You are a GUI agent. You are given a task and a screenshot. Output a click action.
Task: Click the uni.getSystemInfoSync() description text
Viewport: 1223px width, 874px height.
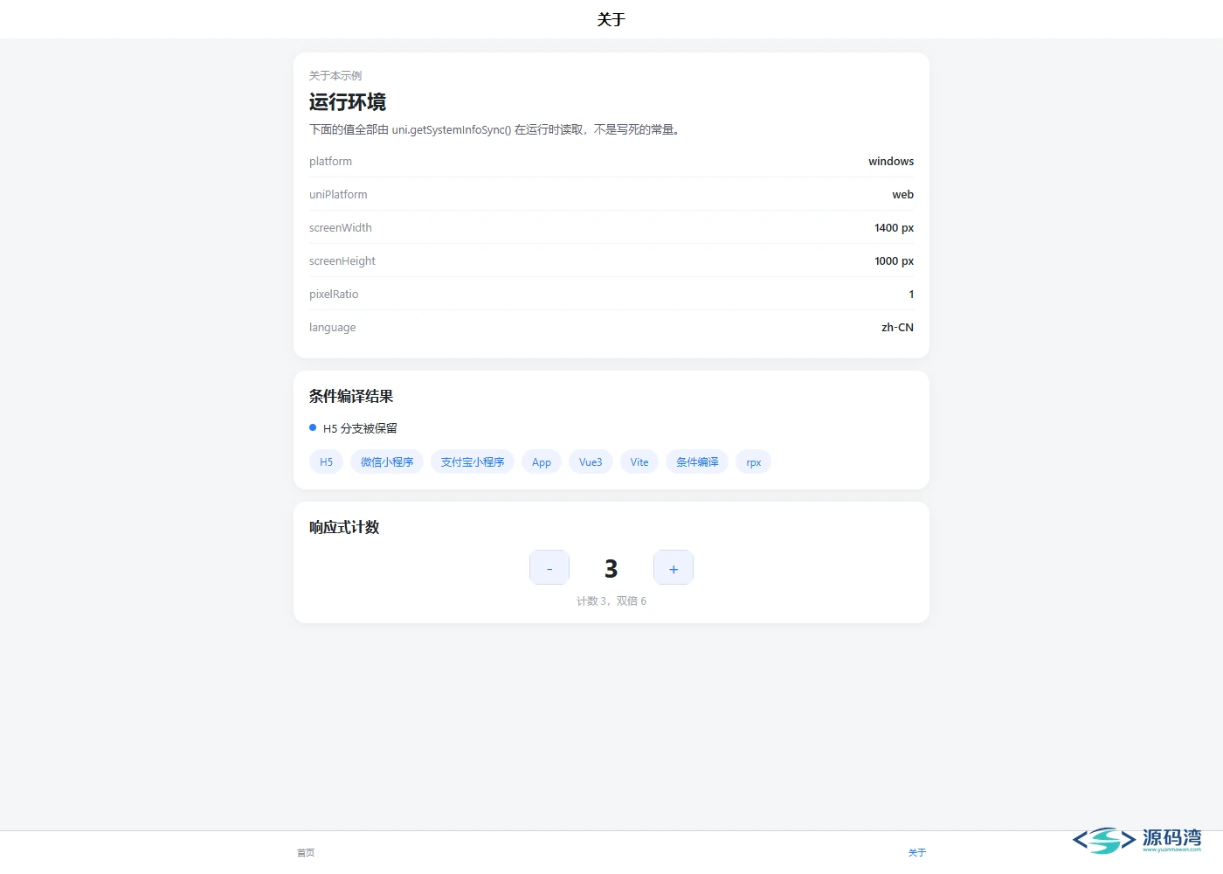click(496, 129)
